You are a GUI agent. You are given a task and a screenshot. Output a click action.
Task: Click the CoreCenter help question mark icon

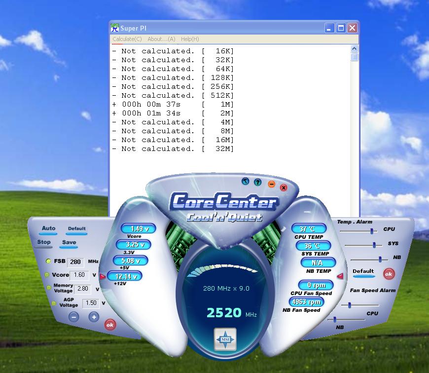click(257, 182)
